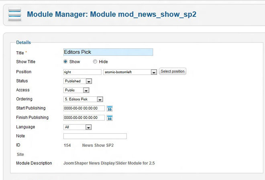Click the JoomShaper module description text

coord(109,163)
